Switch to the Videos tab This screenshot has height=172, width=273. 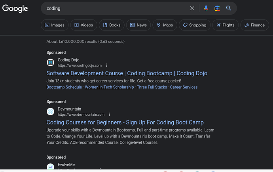coord(84,25)
